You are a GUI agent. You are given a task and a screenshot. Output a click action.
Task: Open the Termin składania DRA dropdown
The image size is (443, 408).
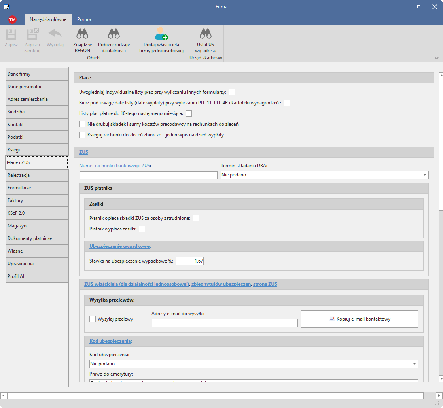pyautogui.click(x=324, y=175)
